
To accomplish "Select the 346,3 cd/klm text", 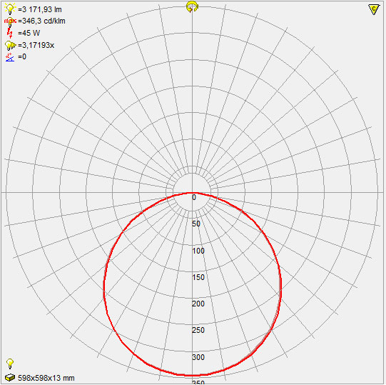I will tap(41, 21).
